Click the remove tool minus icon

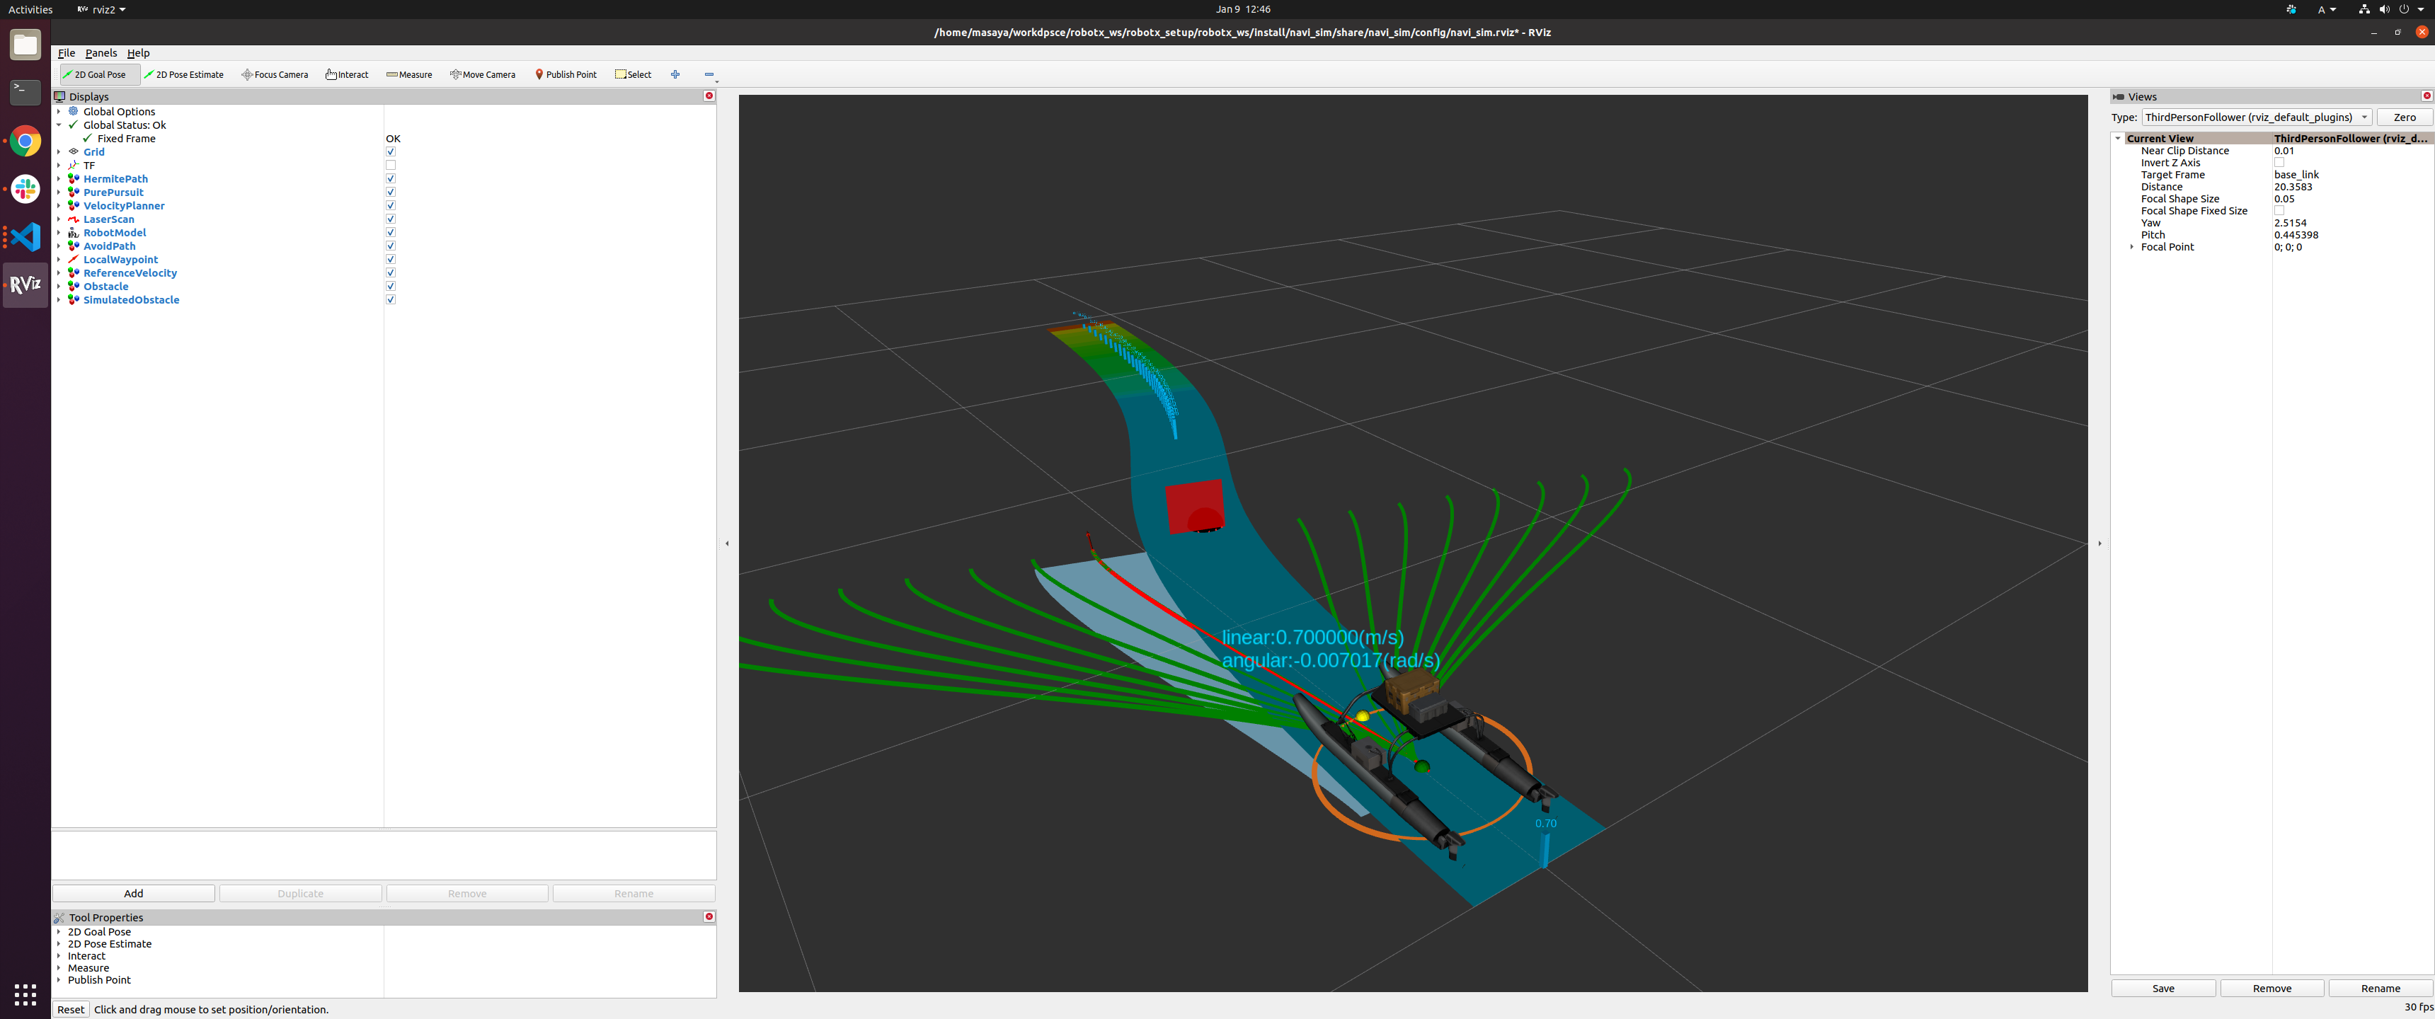(x=709, y=75)
